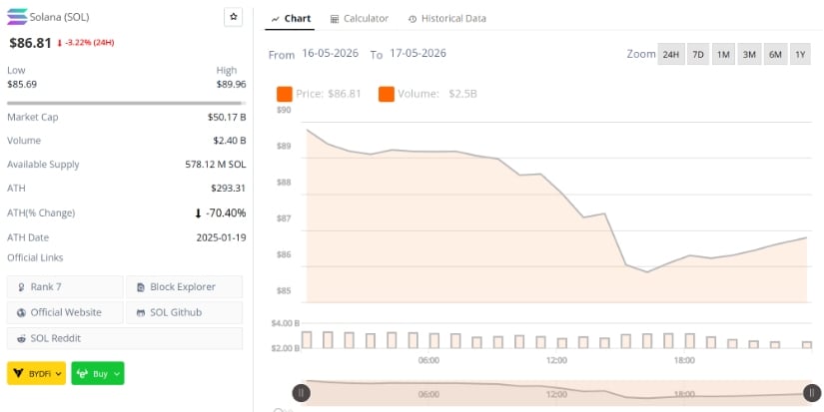This screenshot has height=412, width=824.
Task: Expand the green Buy dropdown
Action: pyautogui.click(x=98, y=373)
